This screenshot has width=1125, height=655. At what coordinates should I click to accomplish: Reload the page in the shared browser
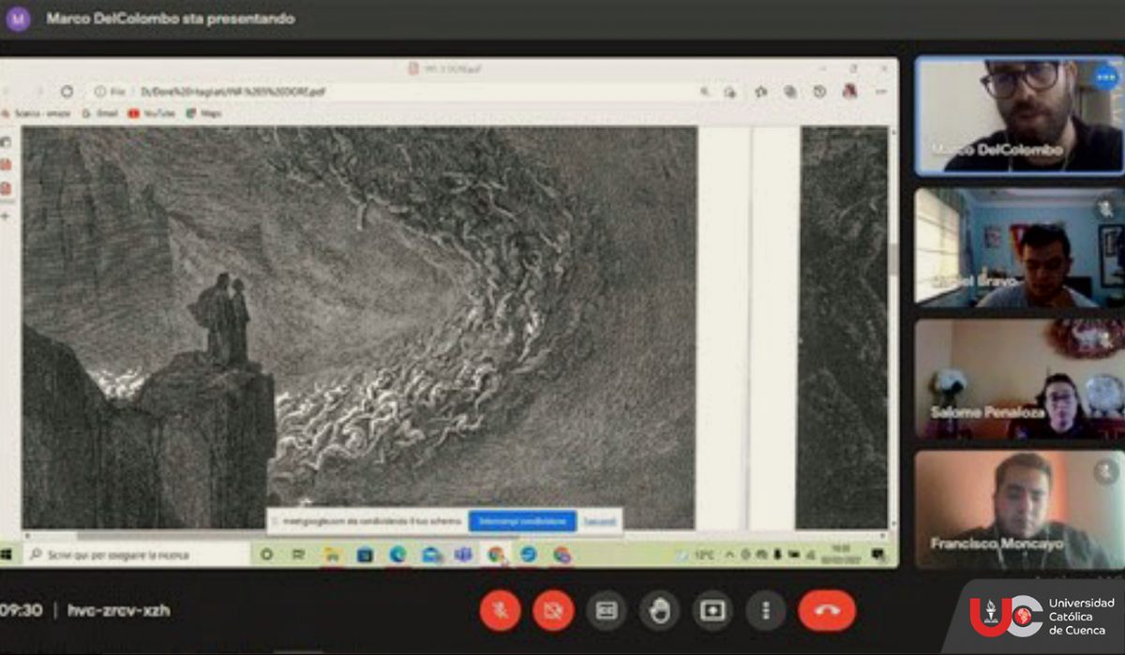pyautogui.click(x=67, y=92)
